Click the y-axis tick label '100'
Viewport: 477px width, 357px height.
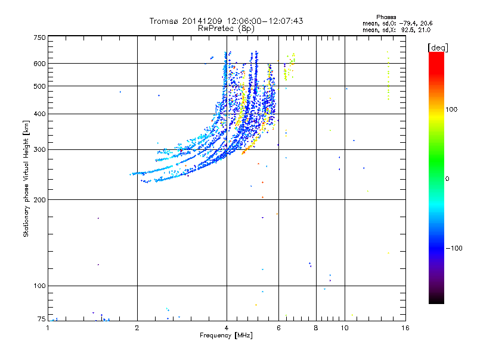click(39, 286)
